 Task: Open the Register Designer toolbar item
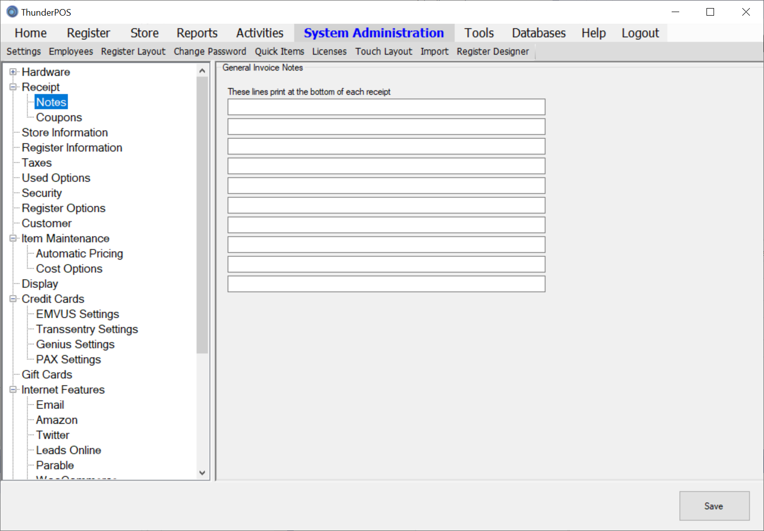(x=493, y=51)
